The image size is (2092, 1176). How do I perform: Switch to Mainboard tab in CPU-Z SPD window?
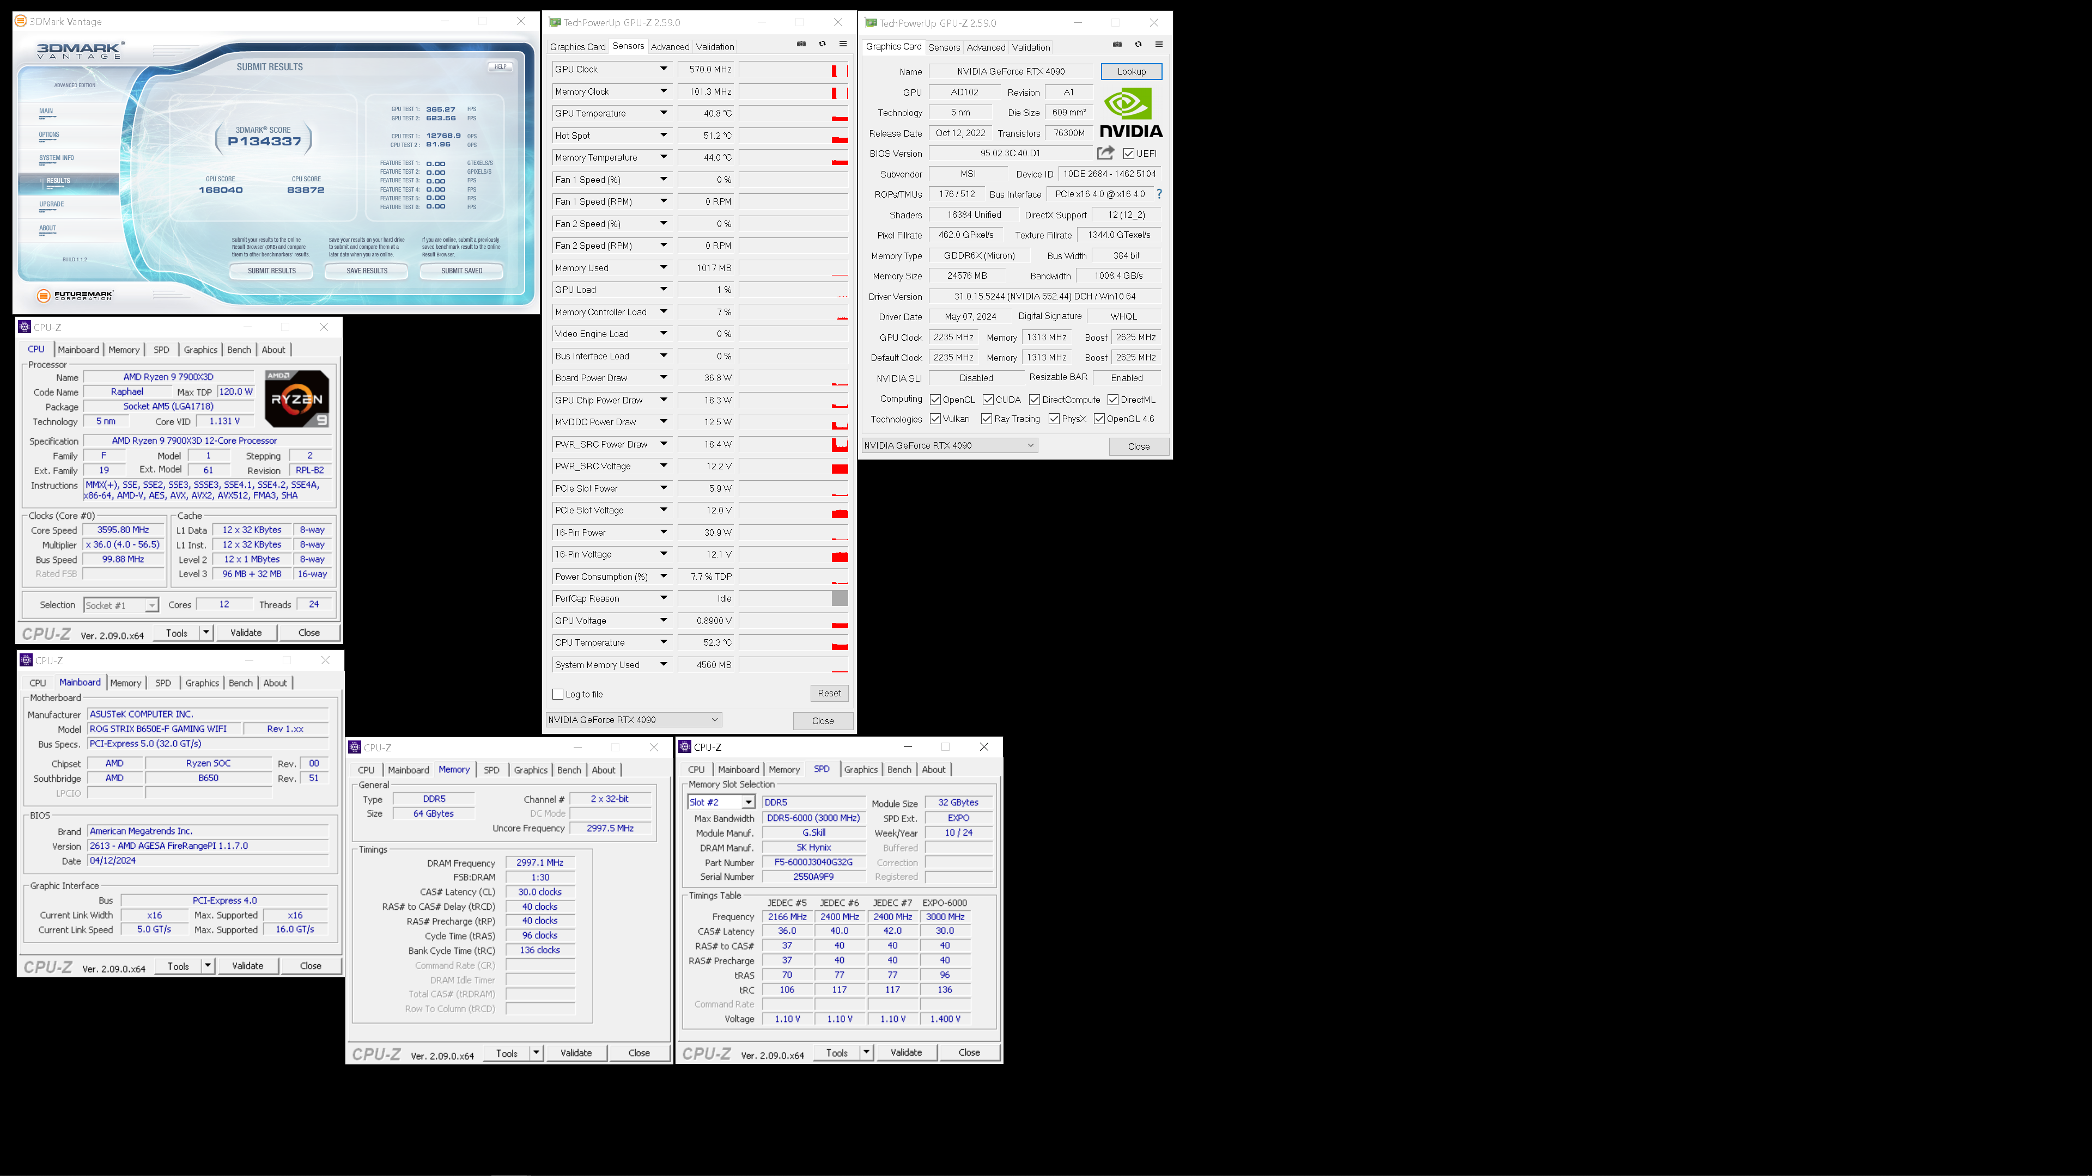738,769
